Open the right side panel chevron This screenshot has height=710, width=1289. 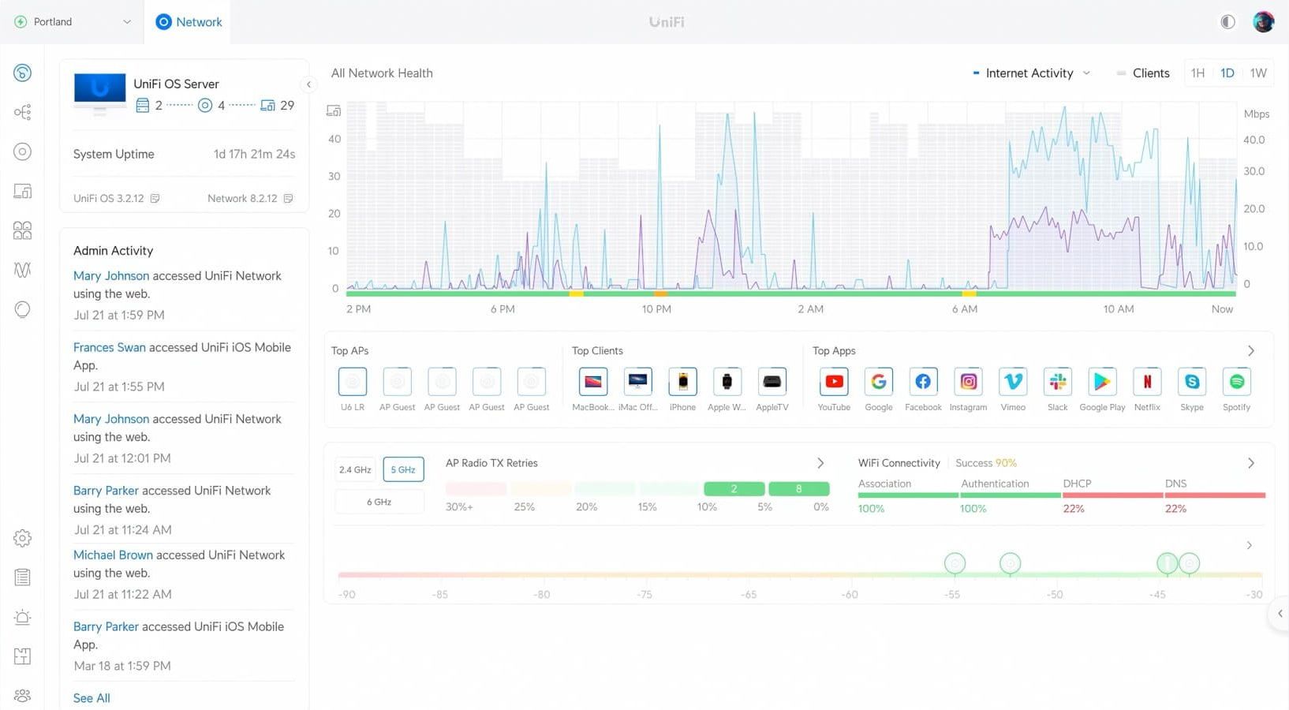tap(1280, 614)
